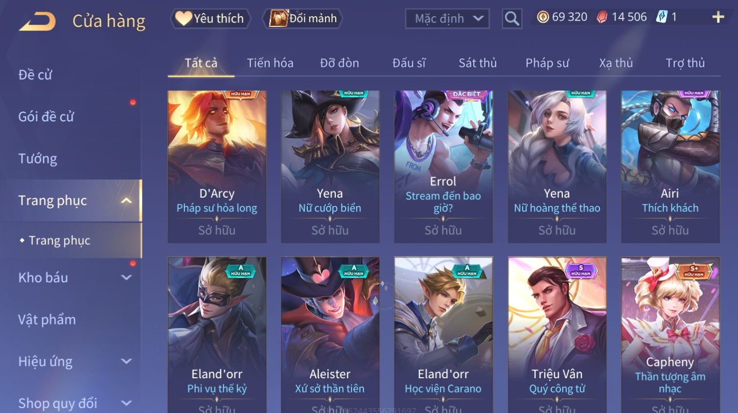Tap the red ruby currency icon

tap(602, 17)
